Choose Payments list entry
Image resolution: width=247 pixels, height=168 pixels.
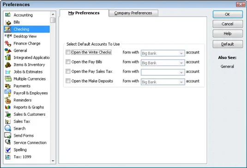pyautogui.click(x=22, y=86)
